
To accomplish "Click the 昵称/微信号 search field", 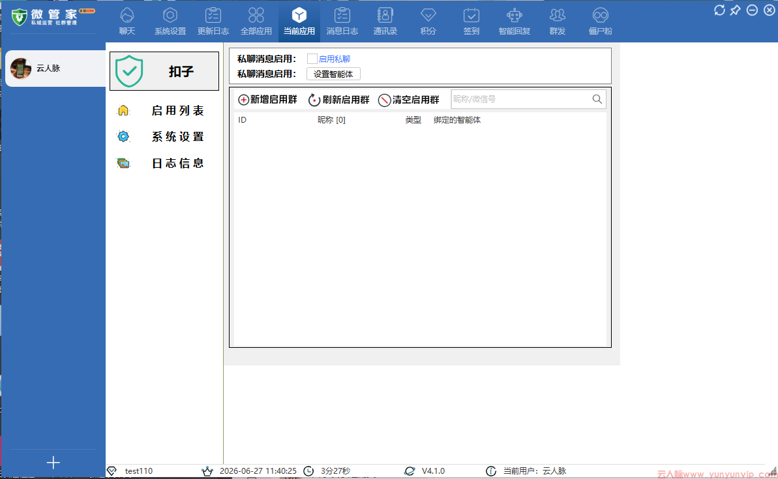I will (x=521, y=99).
